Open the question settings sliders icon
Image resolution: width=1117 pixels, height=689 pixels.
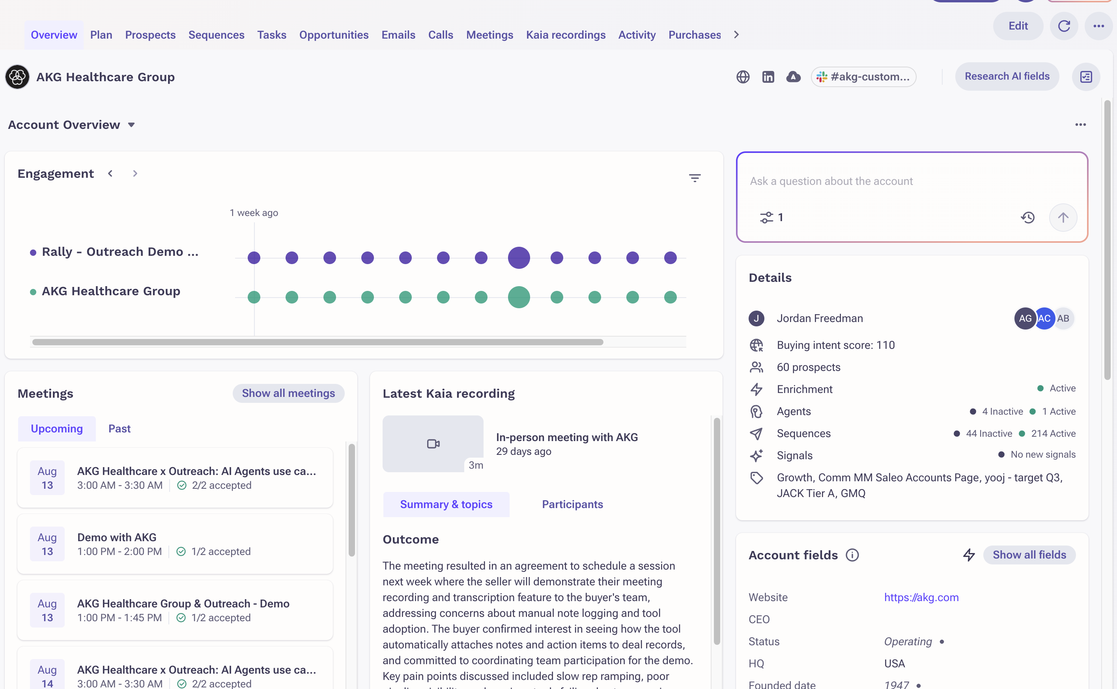coord(766,217)
